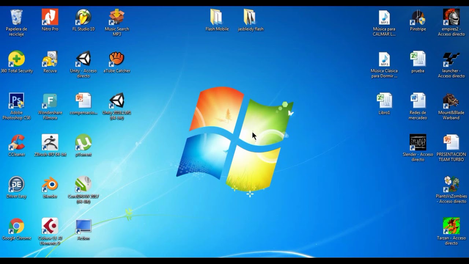469x264 pixels.
Task: Click the Google Chrome icon
Action: [16, 226]
